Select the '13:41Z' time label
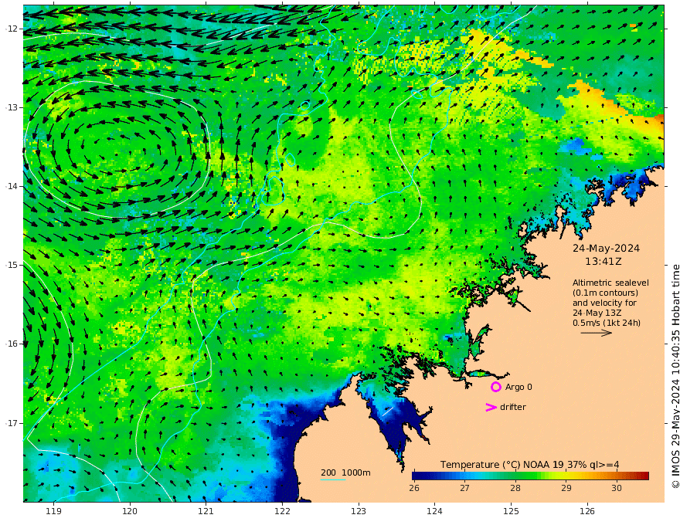The width and height of the screenshot is (680, 525). 603,262
